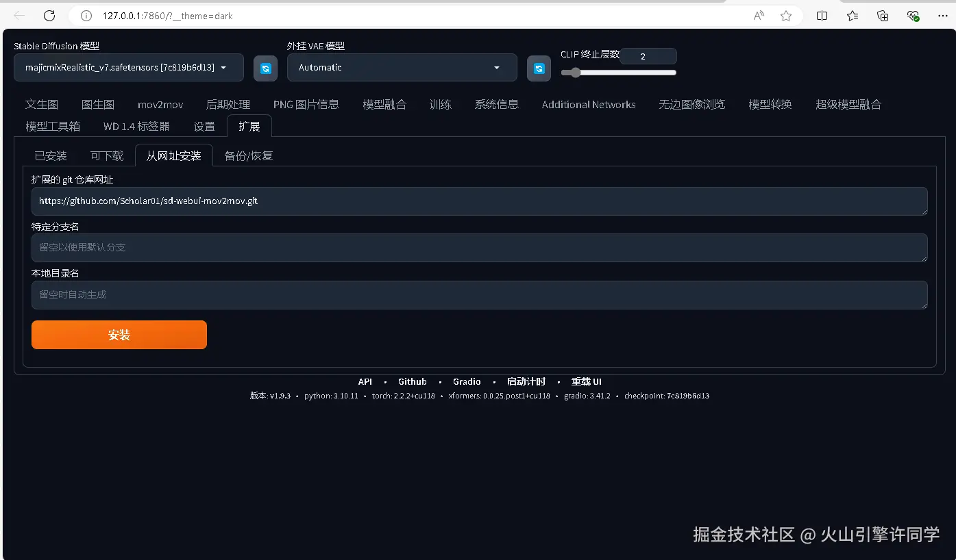The image size is (956, 560).
Task: Open split screen view
Action: (822, 16)
